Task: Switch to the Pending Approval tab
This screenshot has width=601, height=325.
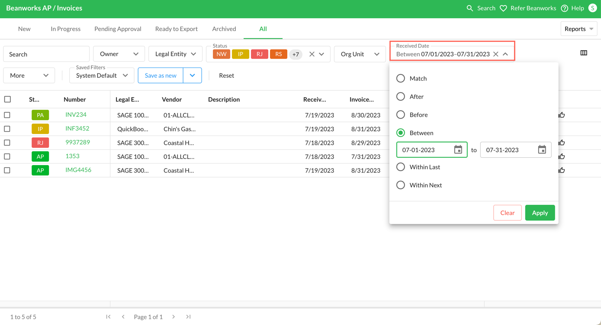Action: (x=118, y=29)
